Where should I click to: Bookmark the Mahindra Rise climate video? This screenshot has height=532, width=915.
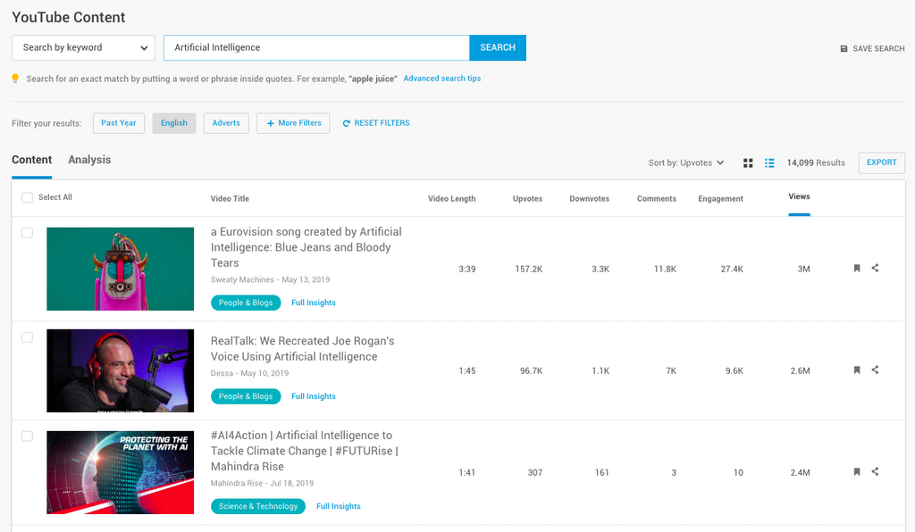[x=857, y=472]
